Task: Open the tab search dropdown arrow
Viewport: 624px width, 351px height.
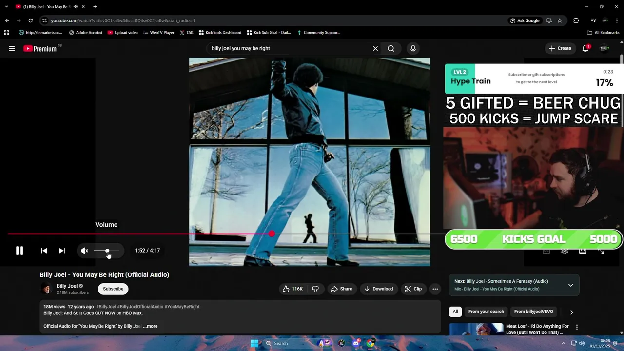Action: [x=7, y=7]
